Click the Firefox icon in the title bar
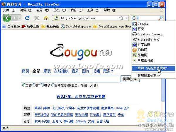This screenshot has height=132, width=176. tap(4, 4)
